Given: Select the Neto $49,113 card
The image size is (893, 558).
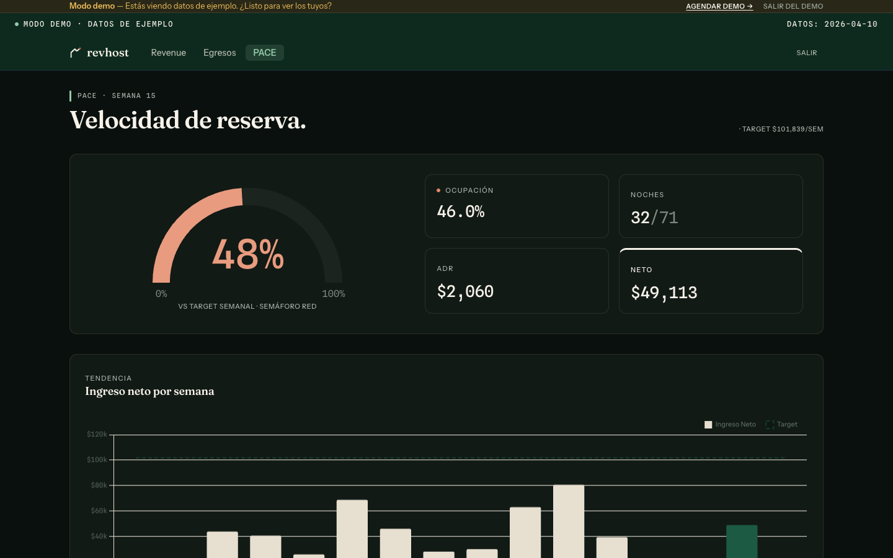Looking at the screenshot, I should point(711,281).
